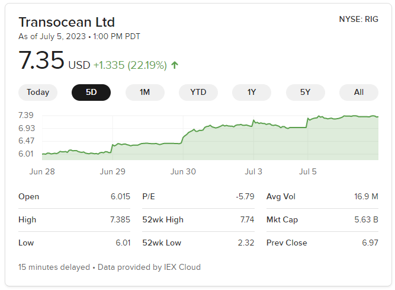Switch chart to 1M range

pyautogui.click(x=145, y=93)
